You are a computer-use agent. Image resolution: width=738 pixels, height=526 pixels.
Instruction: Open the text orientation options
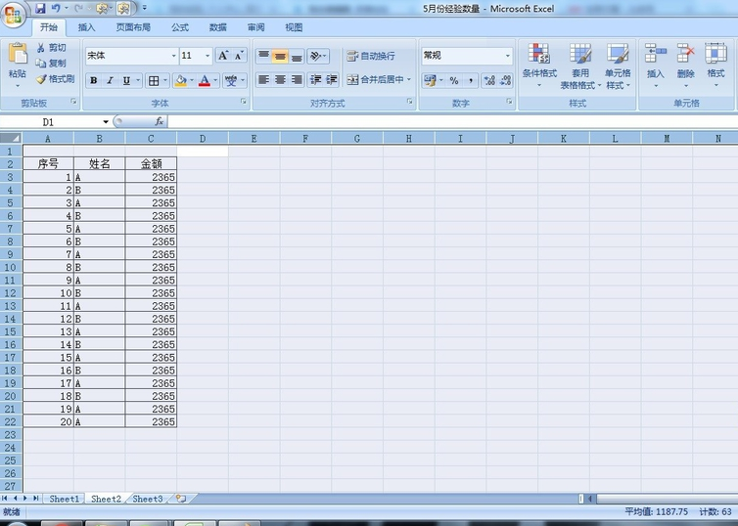click(x=318, y=57)
